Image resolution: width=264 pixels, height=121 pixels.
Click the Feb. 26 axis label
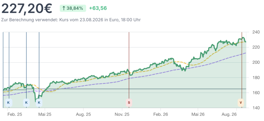[161, 115]
